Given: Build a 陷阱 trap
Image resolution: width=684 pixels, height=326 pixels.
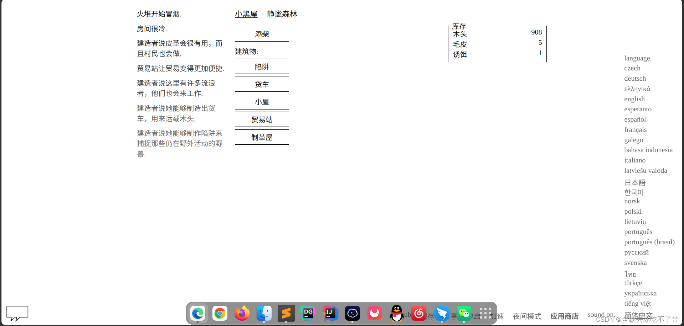Looking at the screenshot, I should coord(262,66).
